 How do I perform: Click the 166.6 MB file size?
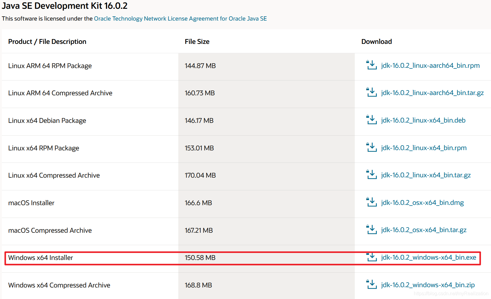(198, 203)
